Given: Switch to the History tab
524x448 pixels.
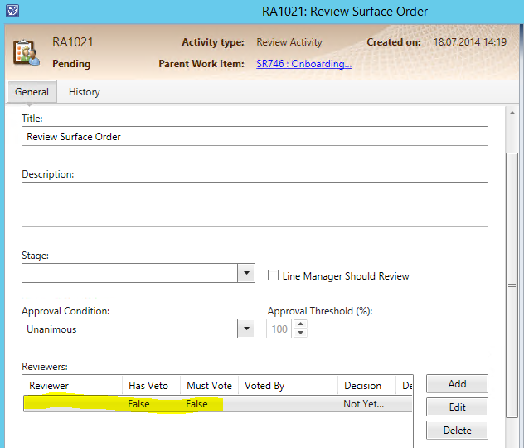Looking at the screenshot, I should 84,92.
